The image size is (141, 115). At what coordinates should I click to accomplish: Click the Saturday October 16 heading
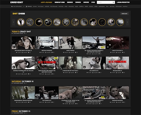tap(23, 81)
